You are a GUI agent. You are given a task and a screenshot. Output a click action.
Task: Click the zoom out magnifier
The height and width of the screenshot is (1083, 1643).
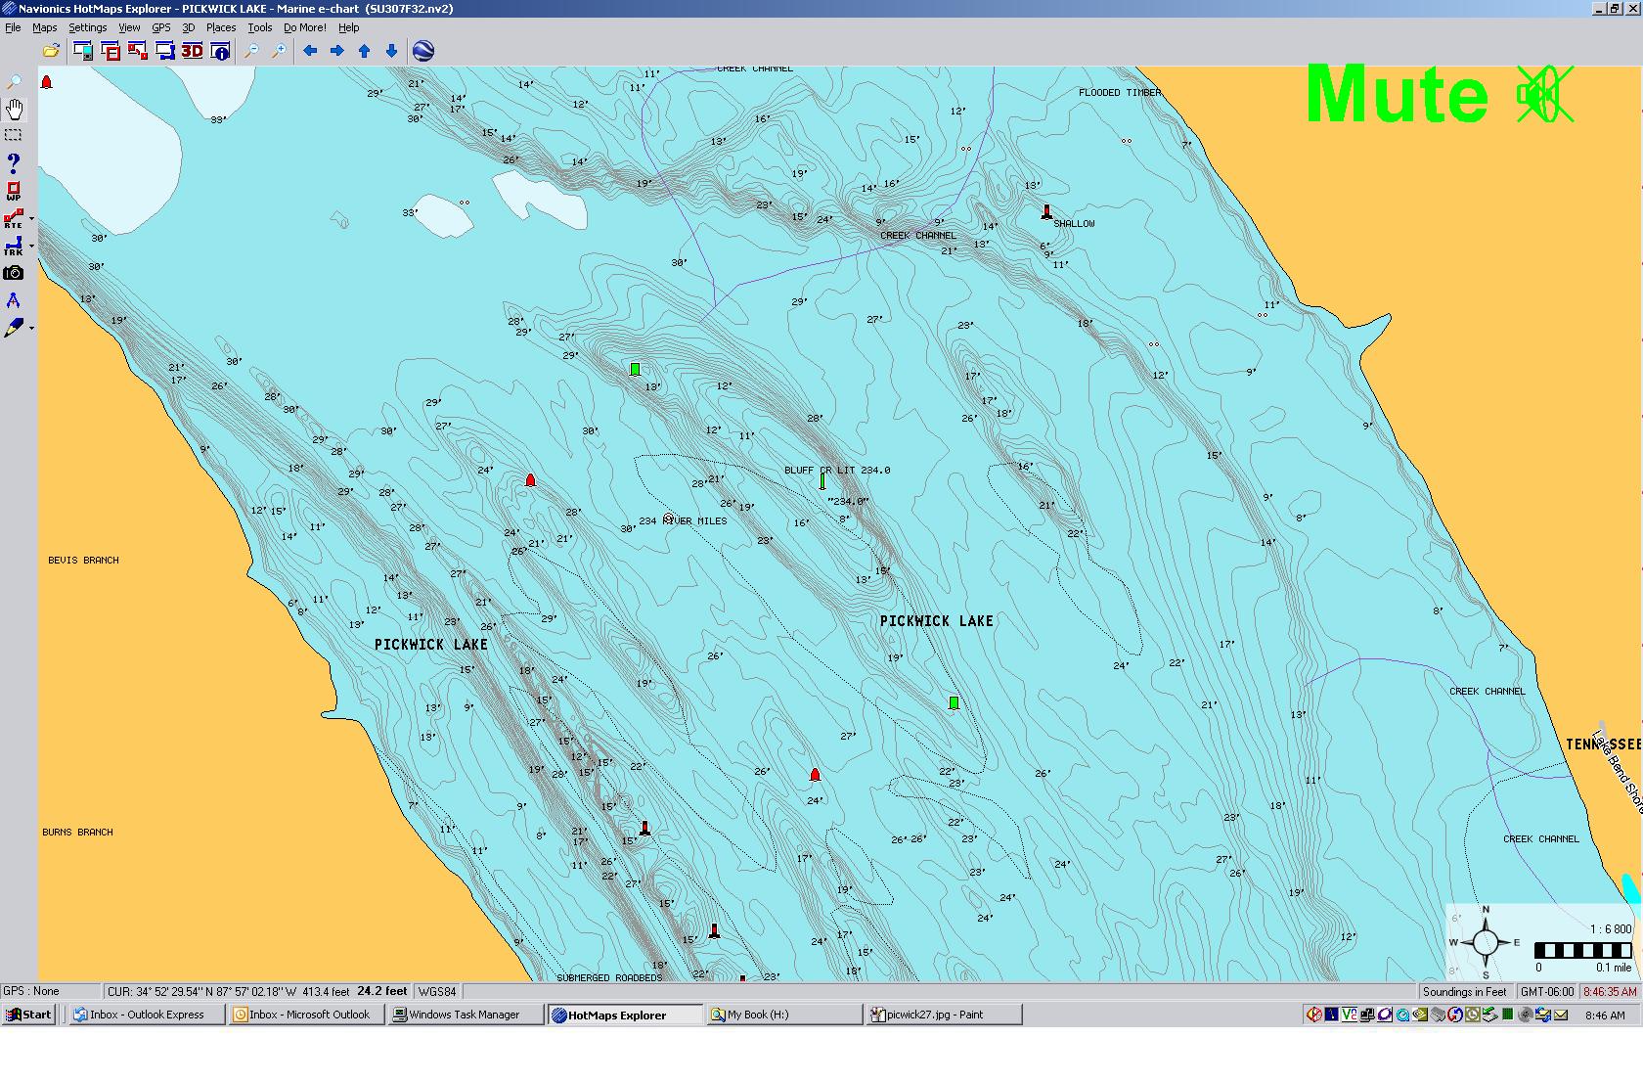[251, 51]
